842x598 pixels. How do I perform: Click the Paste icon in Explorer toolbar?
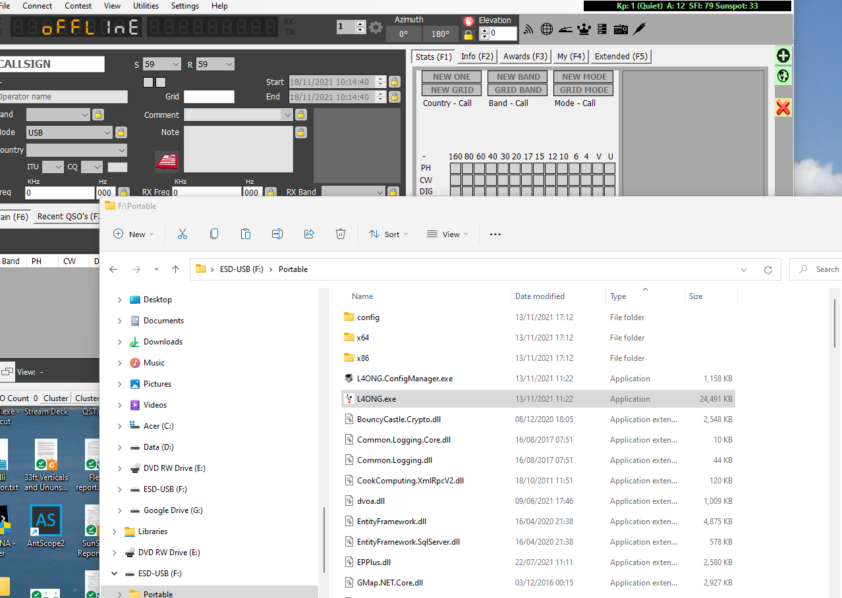point(246,234)
